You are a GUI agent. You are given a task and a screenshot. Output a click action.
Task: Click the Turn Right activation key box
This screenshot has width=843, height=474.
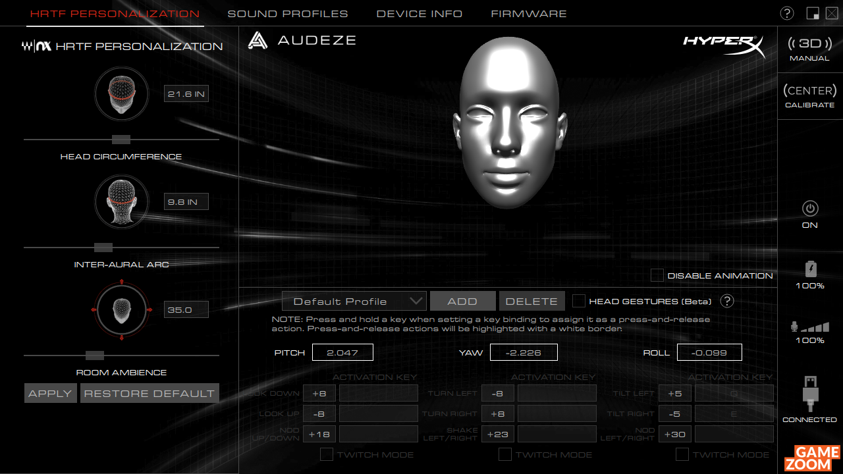click(x=557, y=413)
